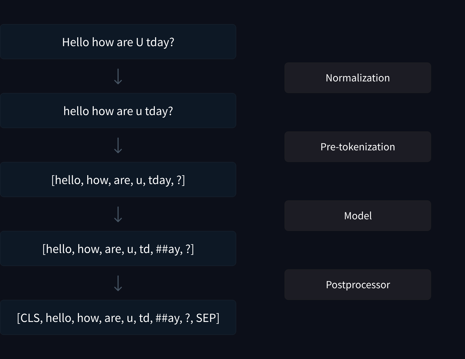Click the arrow below the raw input sentence

(x=118, y=76)
